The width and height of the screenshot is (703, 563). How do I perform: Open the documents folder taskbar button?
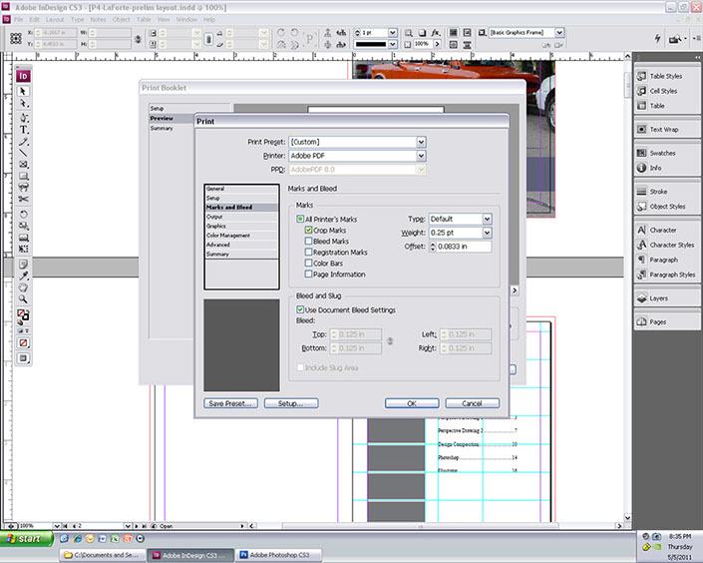pos(103,555)
